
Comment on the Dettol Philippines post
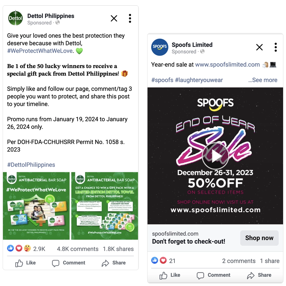point(69,263)
